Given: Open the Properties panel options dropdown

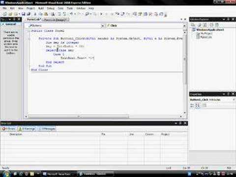Looking at the screenshot, I should tap(224, 94).
